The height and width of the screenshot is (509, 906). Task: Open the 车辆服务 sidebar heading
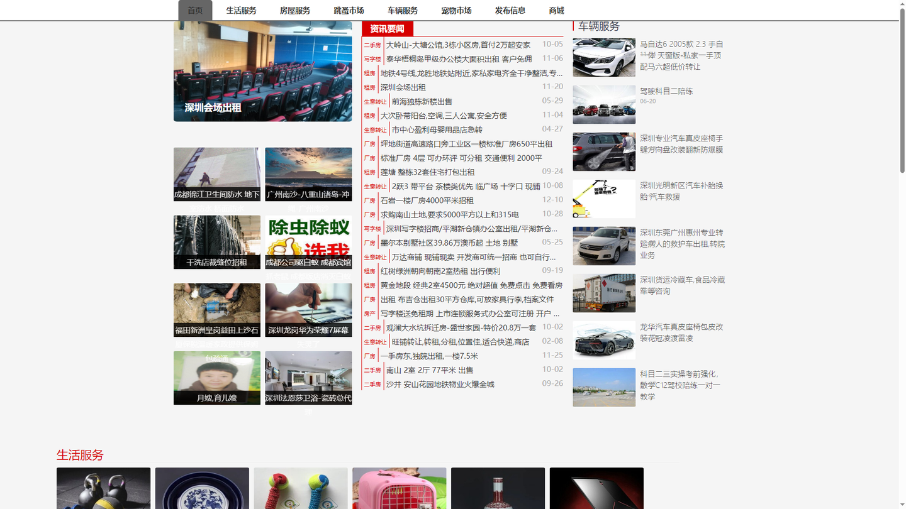pyautogui.click(x=599, y=26)
